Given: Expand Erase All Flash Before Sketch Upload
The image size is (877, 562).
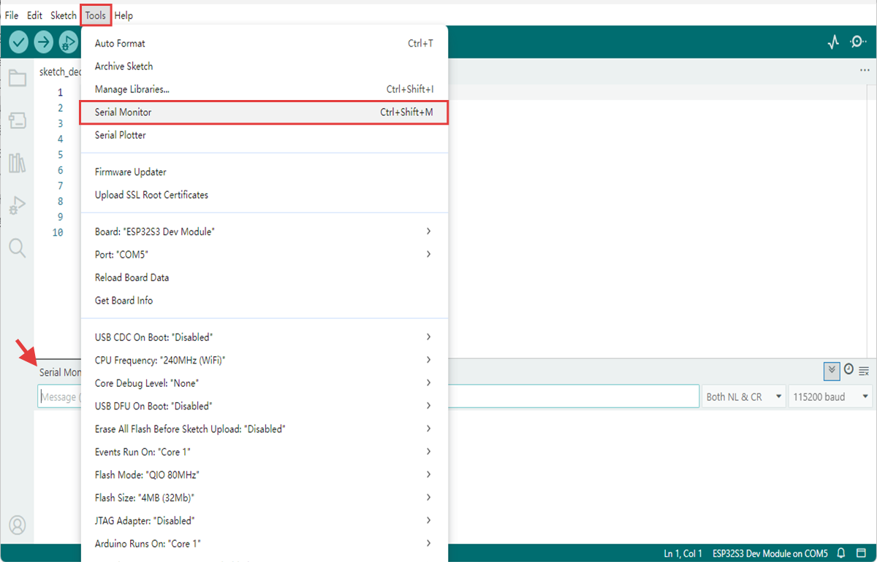Looking at the screenshot, I should (264, 429).
